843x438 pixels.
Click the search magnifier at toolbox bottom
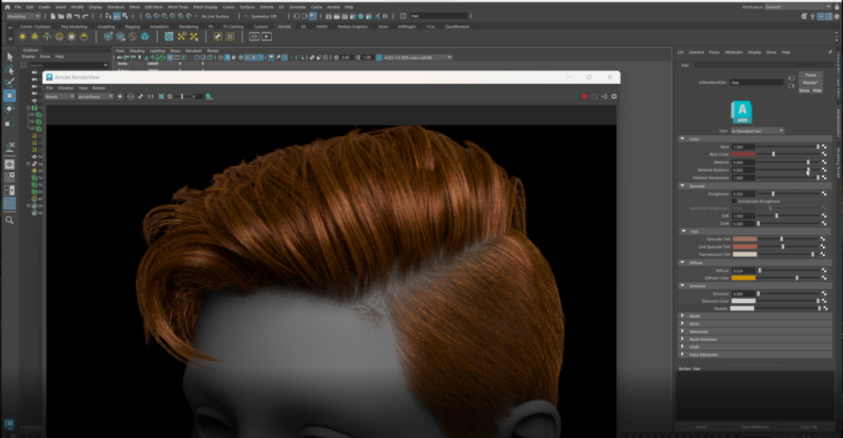tap(9, 220)
